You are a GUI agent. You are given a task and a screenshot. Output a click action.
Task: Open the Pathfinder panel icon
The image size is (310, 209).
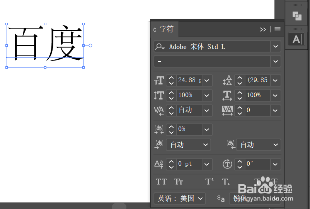click(297, 16)
